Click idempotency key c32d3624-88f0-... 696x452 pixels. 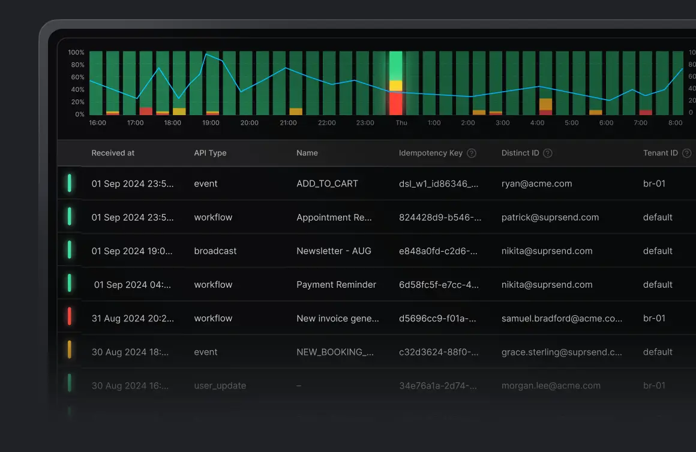coord(439,352)
